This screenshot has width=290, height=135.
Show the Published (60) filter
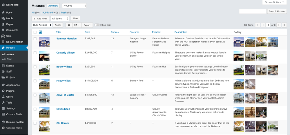coord(50,12)
